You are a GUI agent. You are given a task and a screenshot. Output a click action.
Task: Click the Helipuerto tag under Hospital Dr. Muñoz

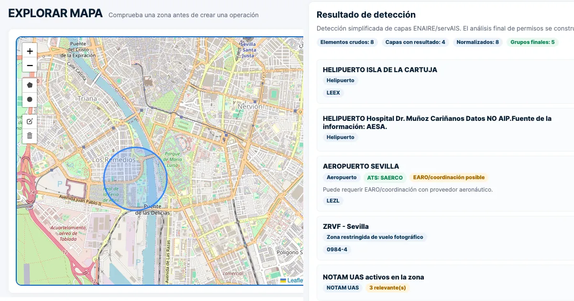tap(341, 137)
